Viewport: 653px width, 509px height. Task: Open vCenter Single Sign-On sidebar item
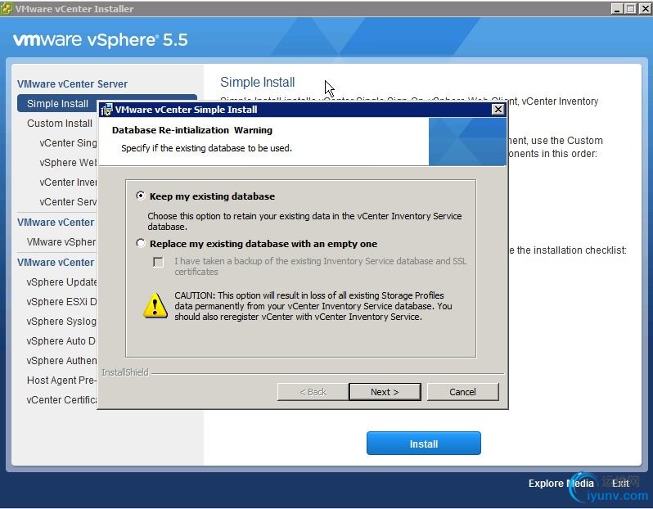click(x=68, y=143)
